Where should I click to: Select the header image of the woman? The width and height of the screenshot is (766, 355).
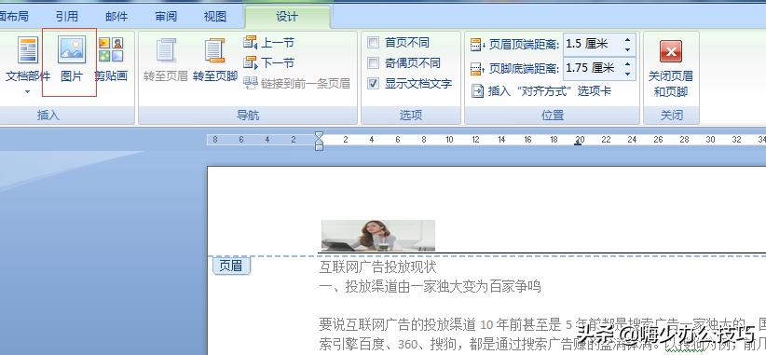378,236
